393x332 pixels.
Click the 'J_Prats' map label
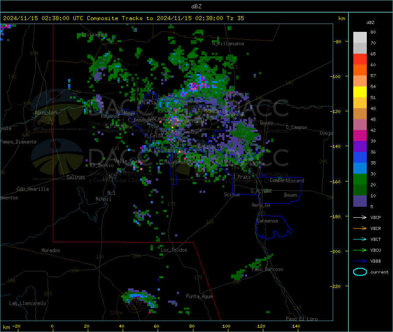click(x=242, y=177)
